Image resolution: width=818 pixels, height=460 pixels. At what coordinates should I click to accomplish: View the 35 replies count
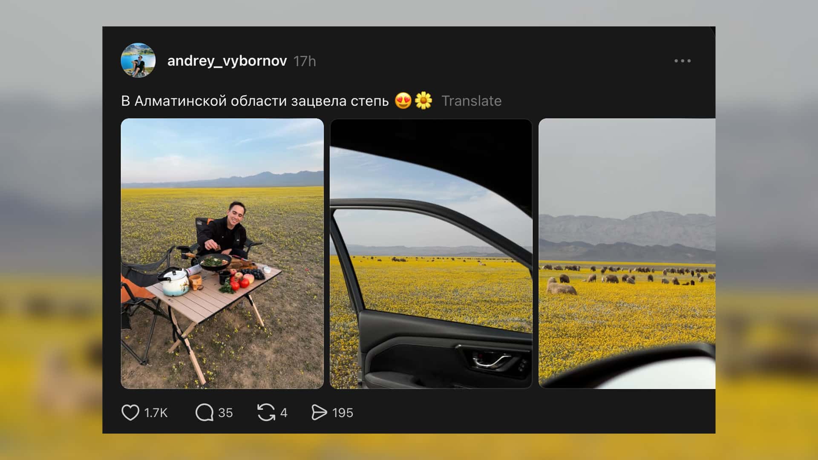(225, 413)
